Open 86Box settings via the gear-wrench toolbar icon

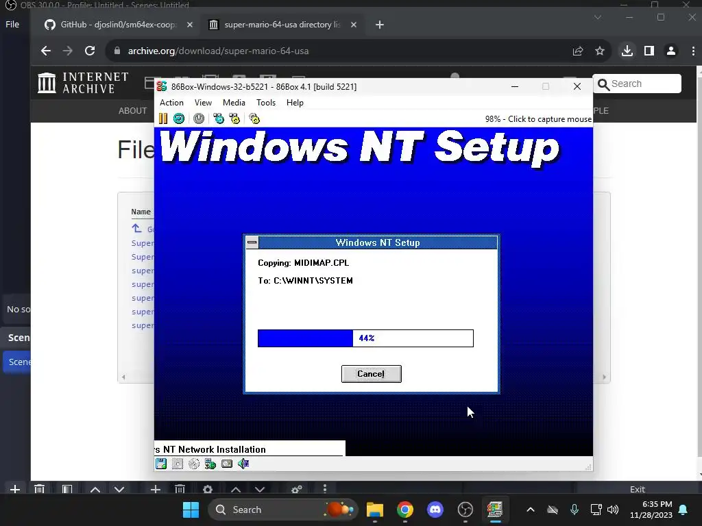(x=254, y=118)
